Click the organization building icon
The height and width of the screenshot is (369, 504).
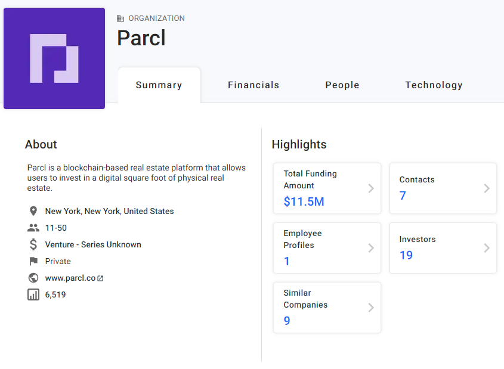point(120,18)
